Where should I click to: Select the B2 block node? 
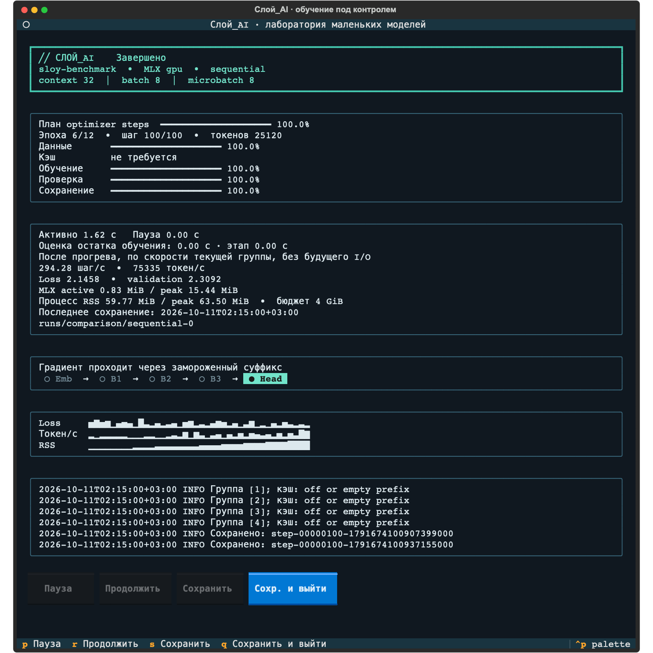pyautogui.click(x=160, y=379)
